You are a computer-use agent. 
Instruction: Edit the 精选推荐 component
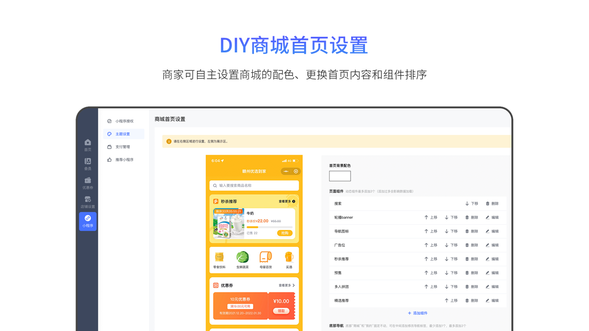pyautogui.click(x=492, y=300)
